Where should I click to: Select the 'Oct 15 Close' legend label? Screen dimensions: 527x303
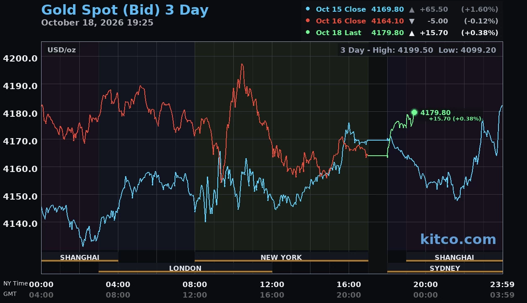pos(341,9)
